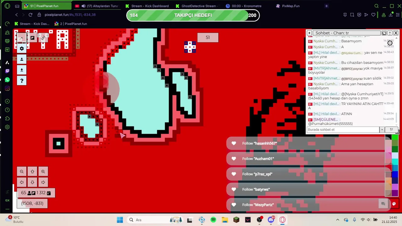Image resolution: width=402 pixels, height=226 pixels.
Task: Open the PixelPlanet settings gear
Action: (x=22, y=49)
